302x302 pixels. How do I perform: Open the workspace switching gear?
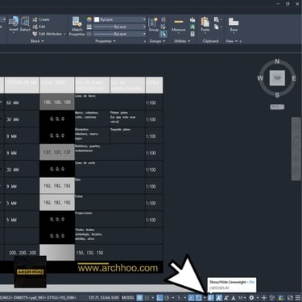[251, 297]
